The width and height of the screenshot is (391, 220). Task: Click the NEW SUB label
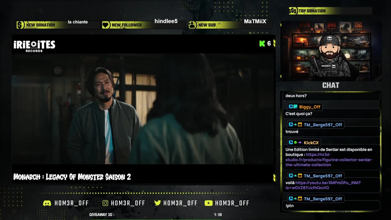point(207,25)
